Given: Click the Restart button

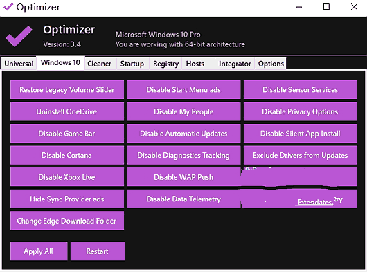Looking at the screenshot, I should [x=98, y=251].
